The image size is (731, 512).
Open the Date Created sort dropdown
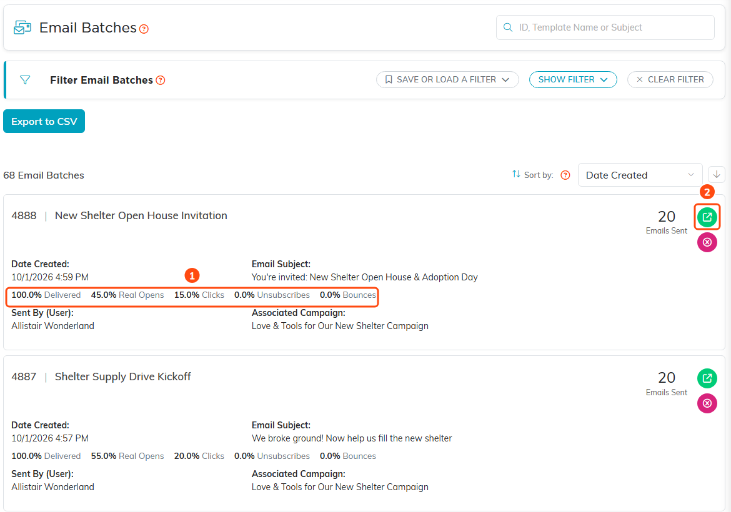point(640,175)
